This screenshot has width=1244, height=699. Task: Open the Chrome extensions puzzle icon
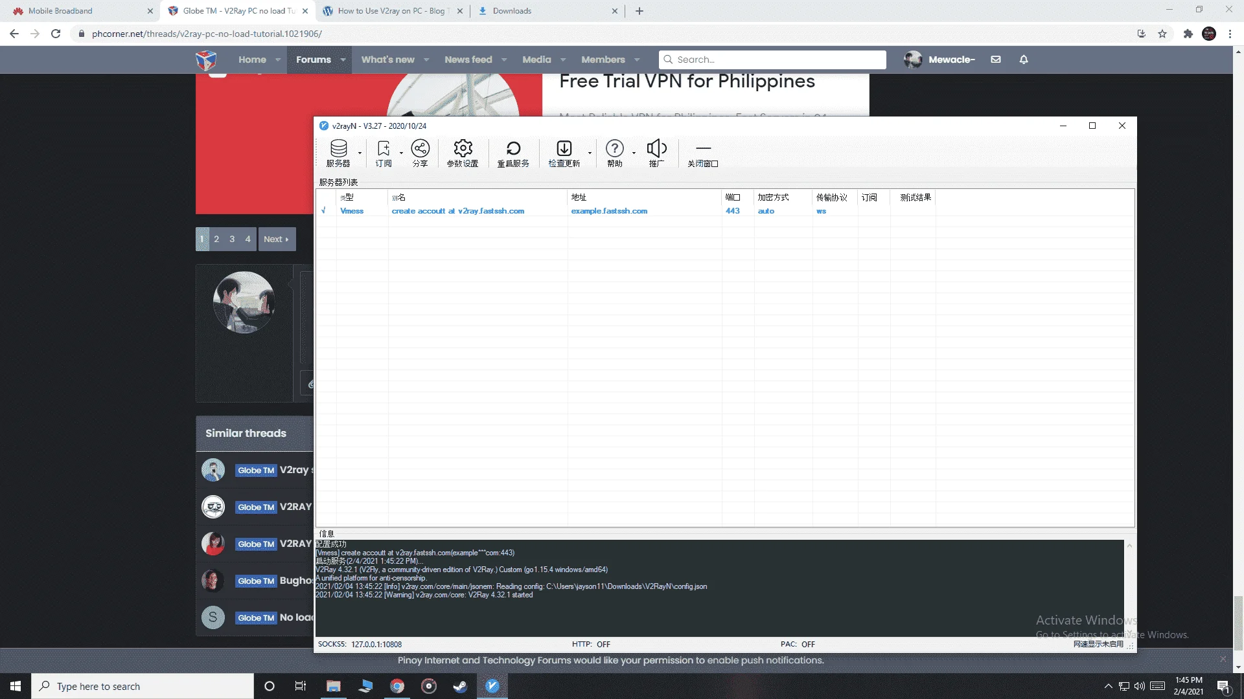(x=1188, y=34)
